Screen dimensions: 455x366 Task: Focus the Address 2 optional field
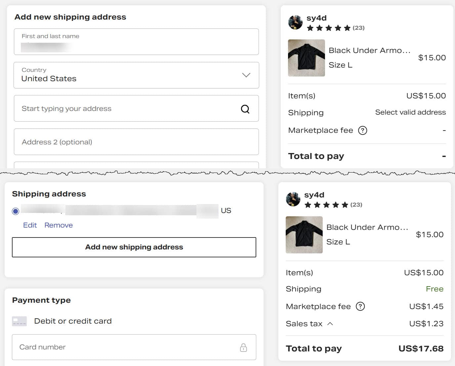click(136, 142)
